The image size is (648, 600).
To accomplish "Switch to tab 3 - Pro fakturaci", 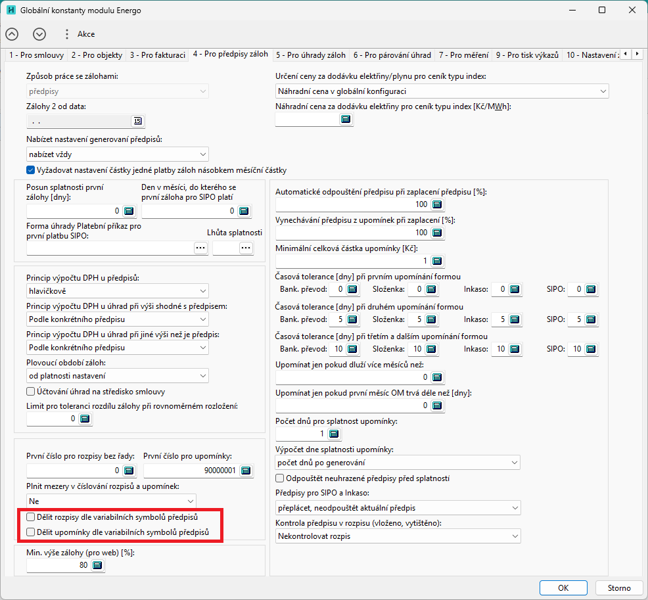I will [158, 55].
